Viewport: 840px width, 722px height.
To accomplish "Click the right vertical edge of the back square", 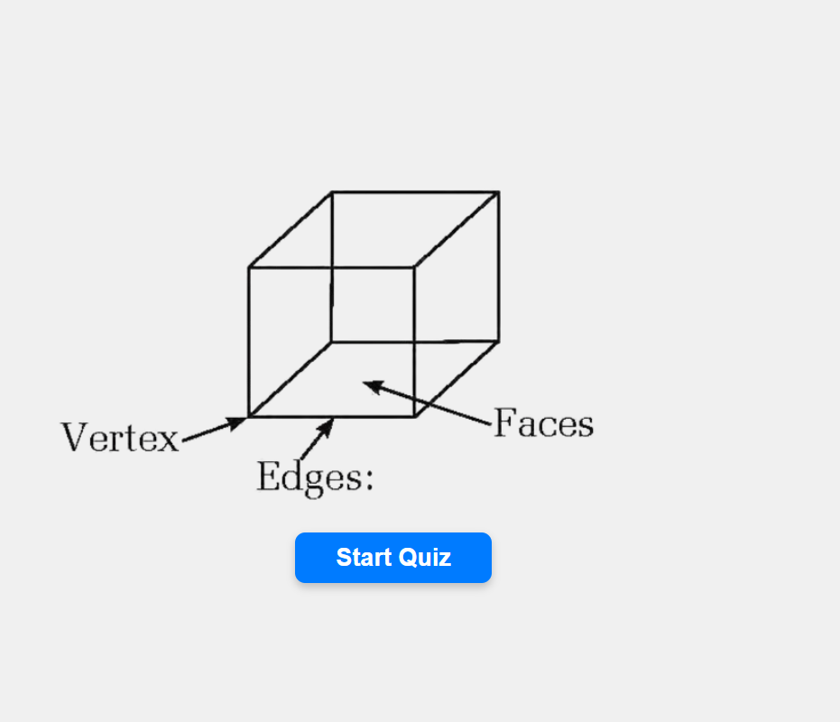I will pos(499,266).
